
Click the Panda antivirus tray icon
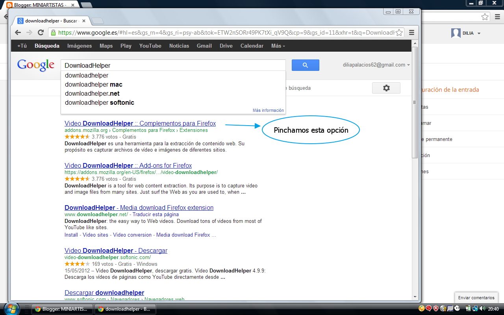(x=457, y=308)
